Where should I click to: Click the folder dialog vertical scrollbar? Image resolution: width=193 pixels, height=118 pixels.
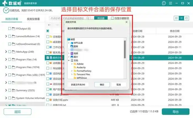click(125, 49)
